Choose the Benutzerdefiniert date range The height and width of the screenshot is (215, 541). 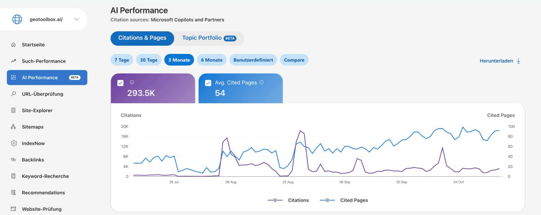pos(253,60)
